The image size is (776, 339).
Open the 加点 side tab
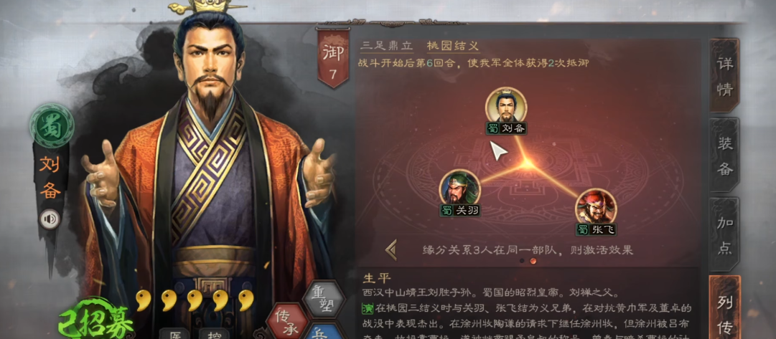coord(724,234)
